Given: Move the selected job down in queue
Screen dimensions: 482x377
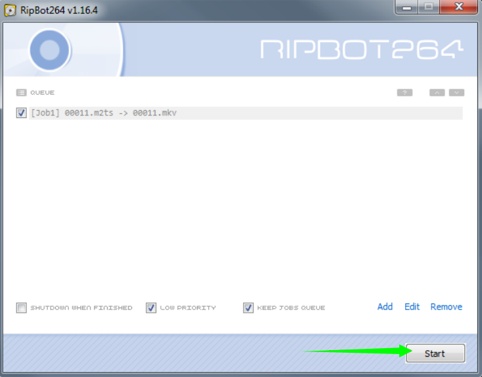Looking at the screenshot, I should point(456,92).
